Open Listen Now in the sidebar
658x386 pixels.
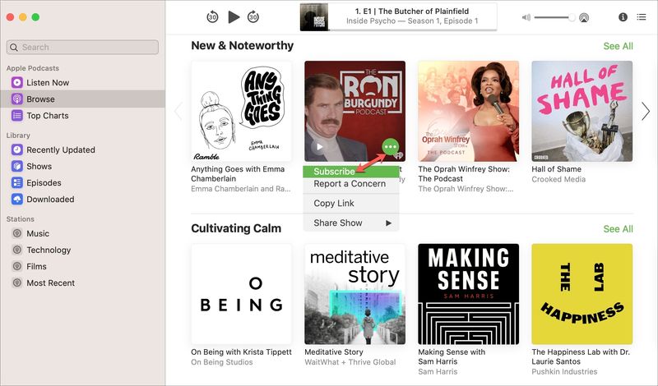pos(82,83)
